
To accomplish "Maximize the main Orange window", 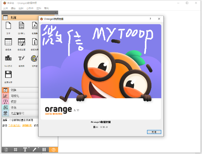I will pyautogui.click(x=187, y=3).
